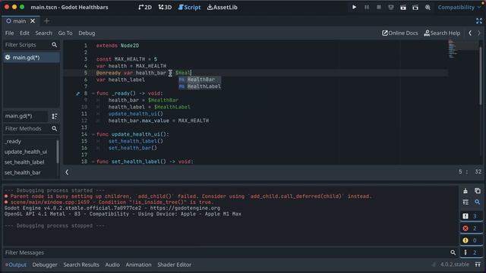Open the Debug menu in script editor
Image resolution: width=486 pixels, height=273 pixels.
pyautogui.click(x=87, y=33)
